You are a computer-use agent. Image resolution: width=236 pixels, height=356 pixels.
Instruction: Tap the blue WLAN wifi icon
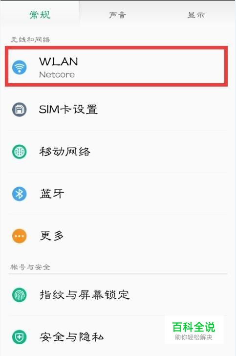(19, 67)
